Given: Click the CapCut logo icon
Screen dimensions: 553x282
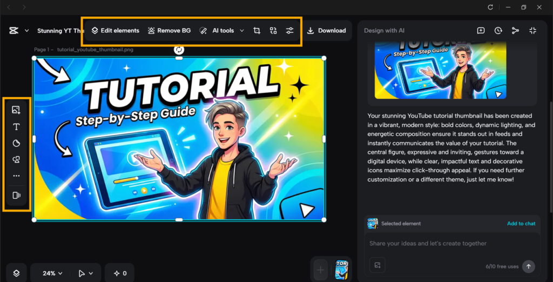Looking at the screenshot, I should pos(14,31).
